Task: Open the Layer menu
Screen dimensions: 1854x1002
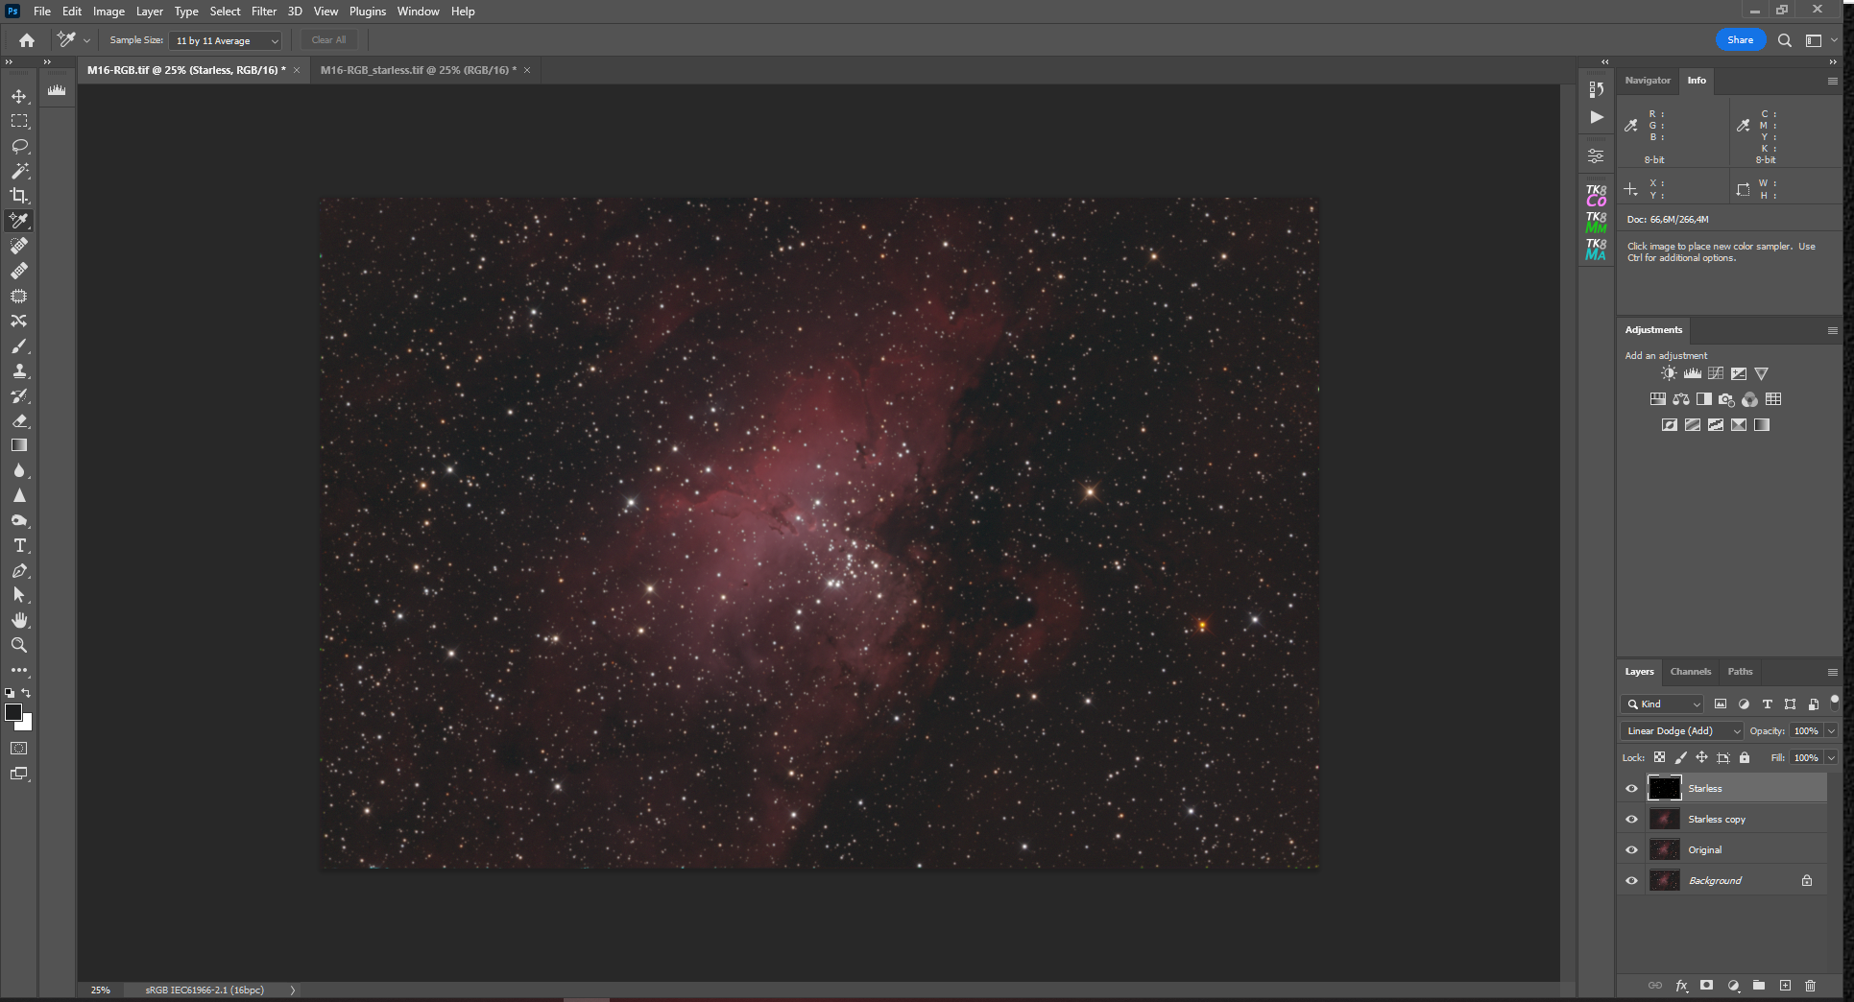Action: point(149,12)
